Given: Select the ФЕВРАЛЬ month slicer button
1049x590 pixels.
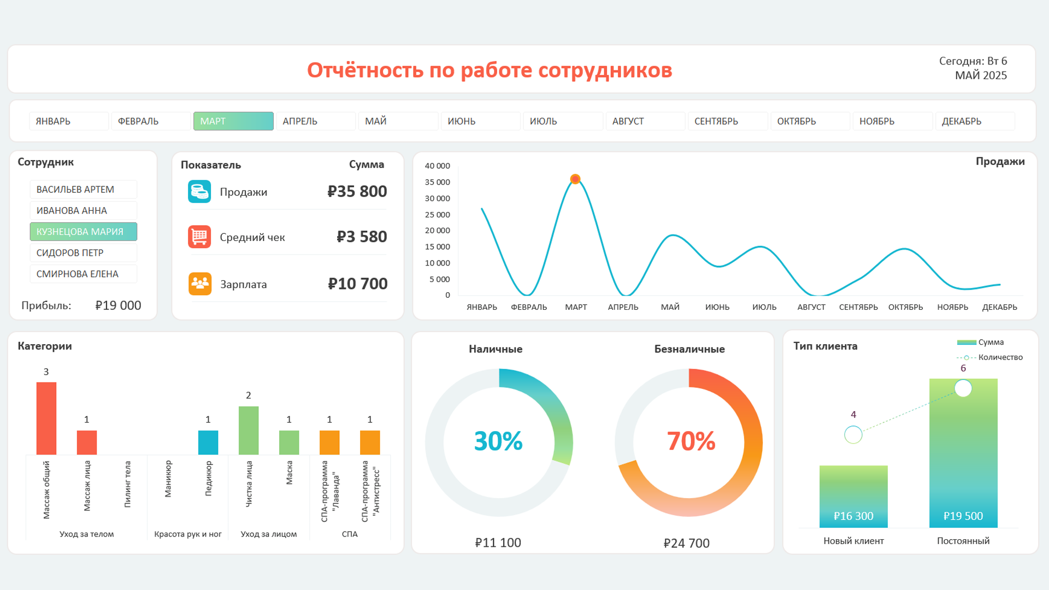Looking at the screenshot, I should (x=151, y=121).
